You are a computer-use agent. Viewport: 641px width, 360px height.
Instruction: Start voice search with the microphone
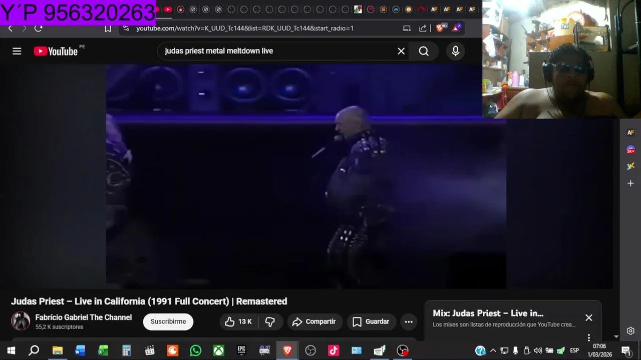(455, 51)
